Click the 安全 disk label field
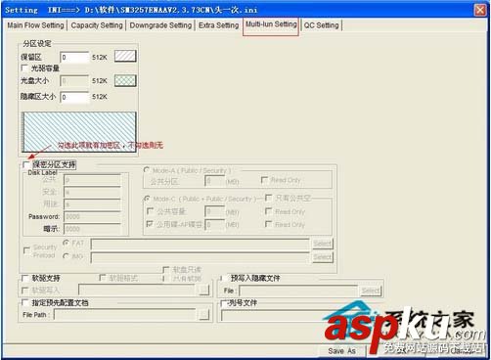The height and width of the screenshot is (360, 491). pos(93,192)
